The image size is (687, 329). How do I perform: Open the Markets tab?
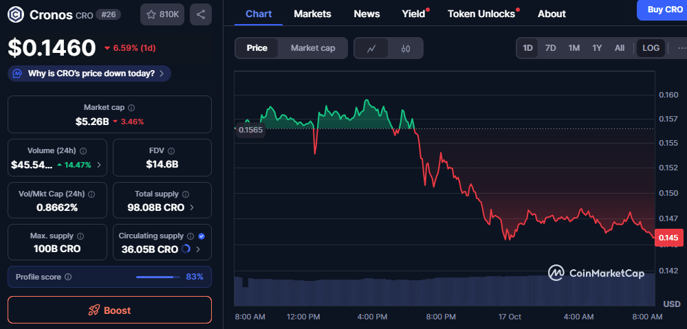[x=312, y=14]
